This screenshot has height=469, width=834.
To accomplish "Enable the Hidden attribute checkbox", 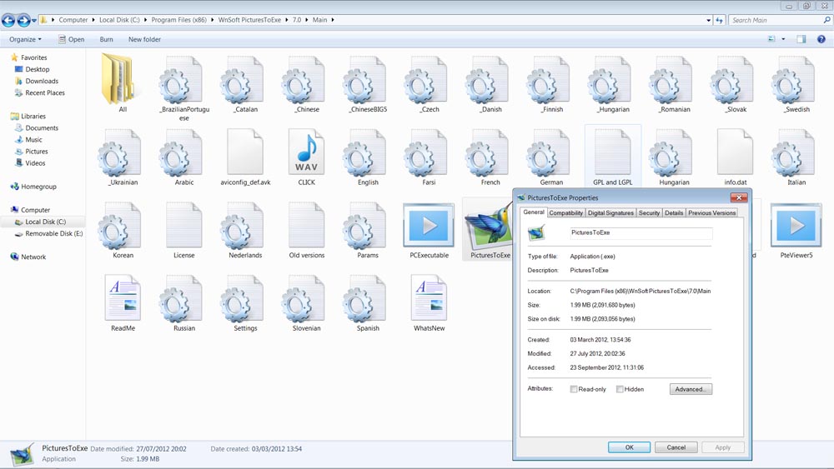I will [x=620, y=389].
